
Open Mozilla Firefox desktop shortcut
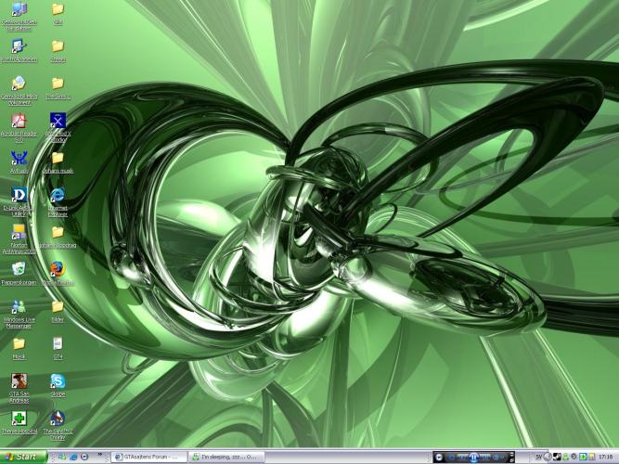tap(58, 270)
